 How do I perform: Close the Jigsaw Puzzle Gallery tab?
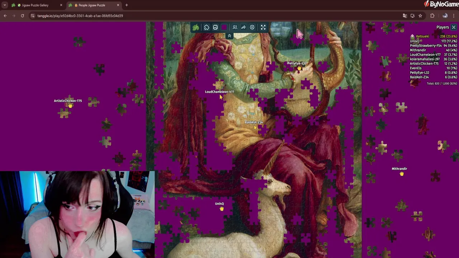tap(61, 5)
